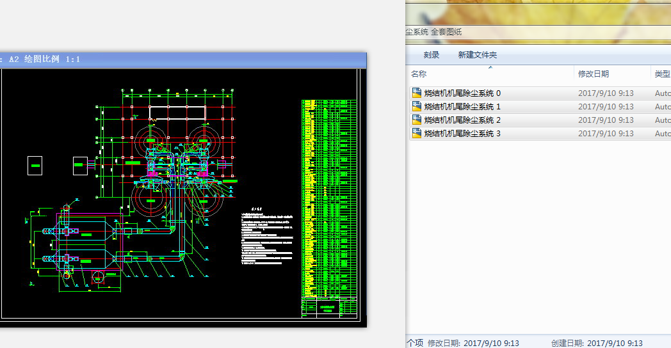This screenshot has height=348, width=671.
Task: Click the CAD preview window title bar A2 绘图比例 1:1
Action: pos(183,60)
